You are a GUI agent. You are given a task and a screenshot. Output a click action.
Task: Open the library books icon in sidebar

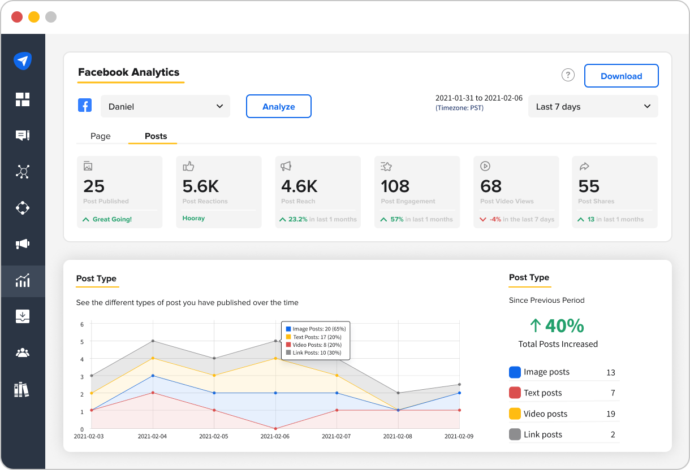tap(21, 389)
